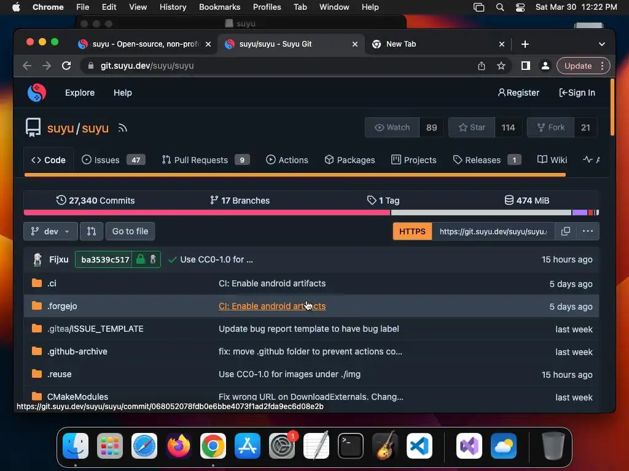Click the Suyu logo in the site header

tap(36, 93)
